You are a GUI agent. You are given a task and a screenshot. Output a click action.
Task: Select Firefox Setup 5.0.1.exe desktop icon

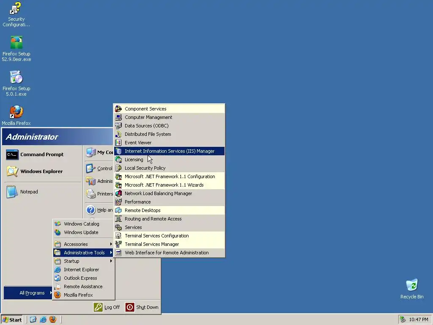(16, 83)
